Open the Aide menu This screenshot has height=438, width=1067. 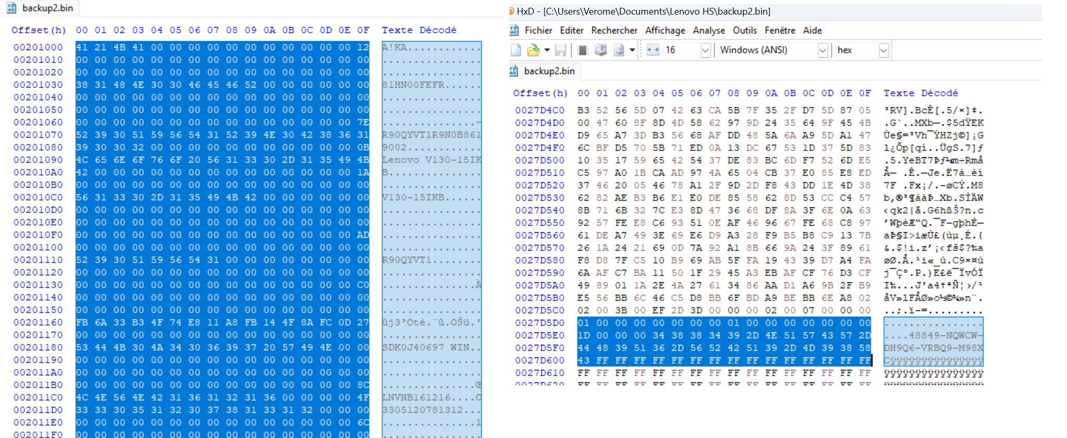(812, 30)
